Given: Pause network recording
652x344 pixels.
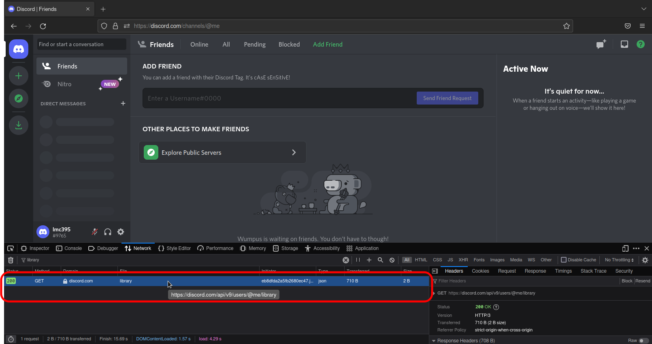Looking at the screenshot, I should click(358, 260).
